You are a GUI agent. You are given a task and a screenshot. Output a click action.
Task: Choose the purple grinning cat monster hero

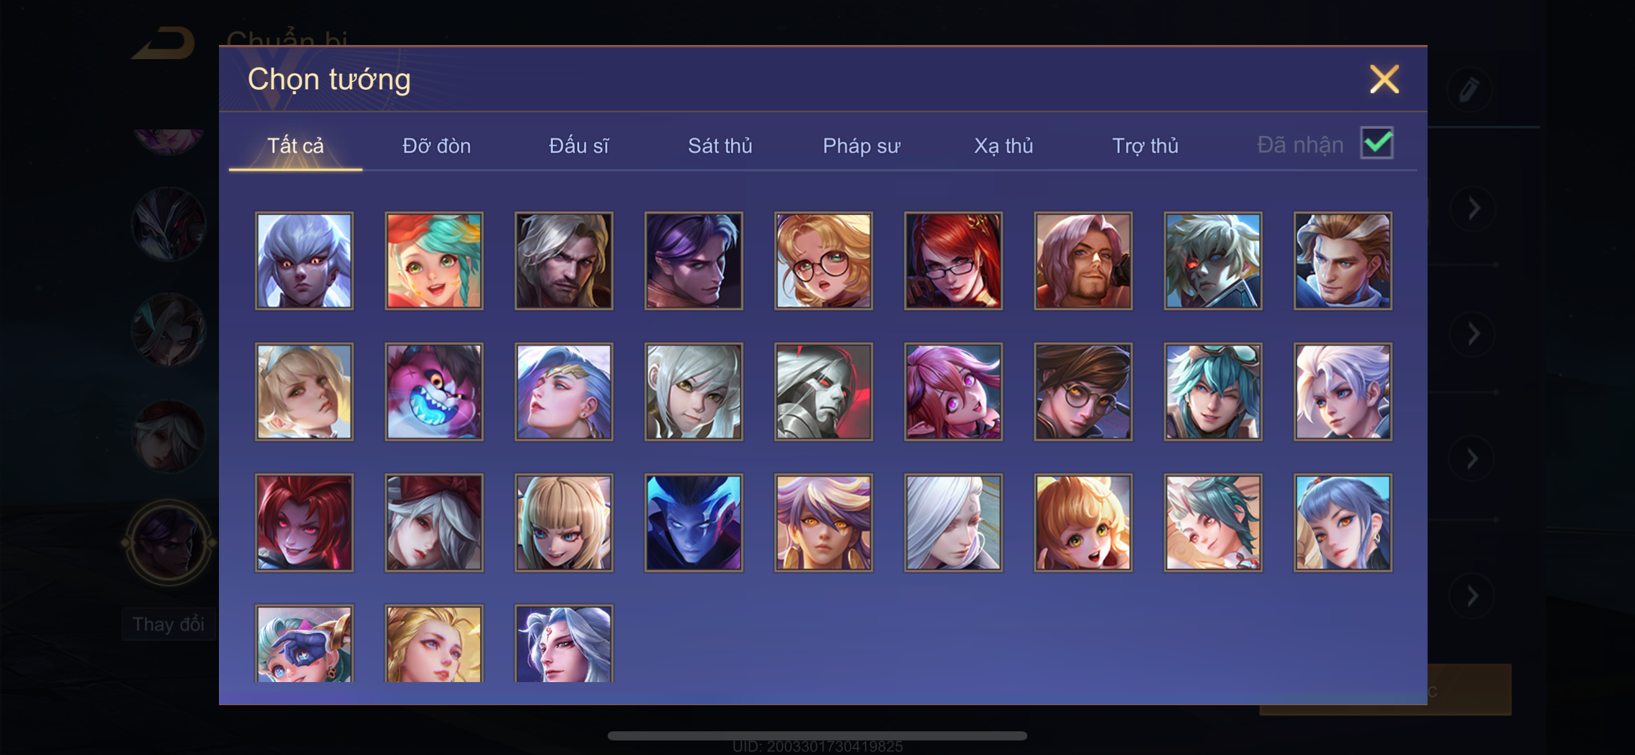pyautogui.click(x=434, y=391)
